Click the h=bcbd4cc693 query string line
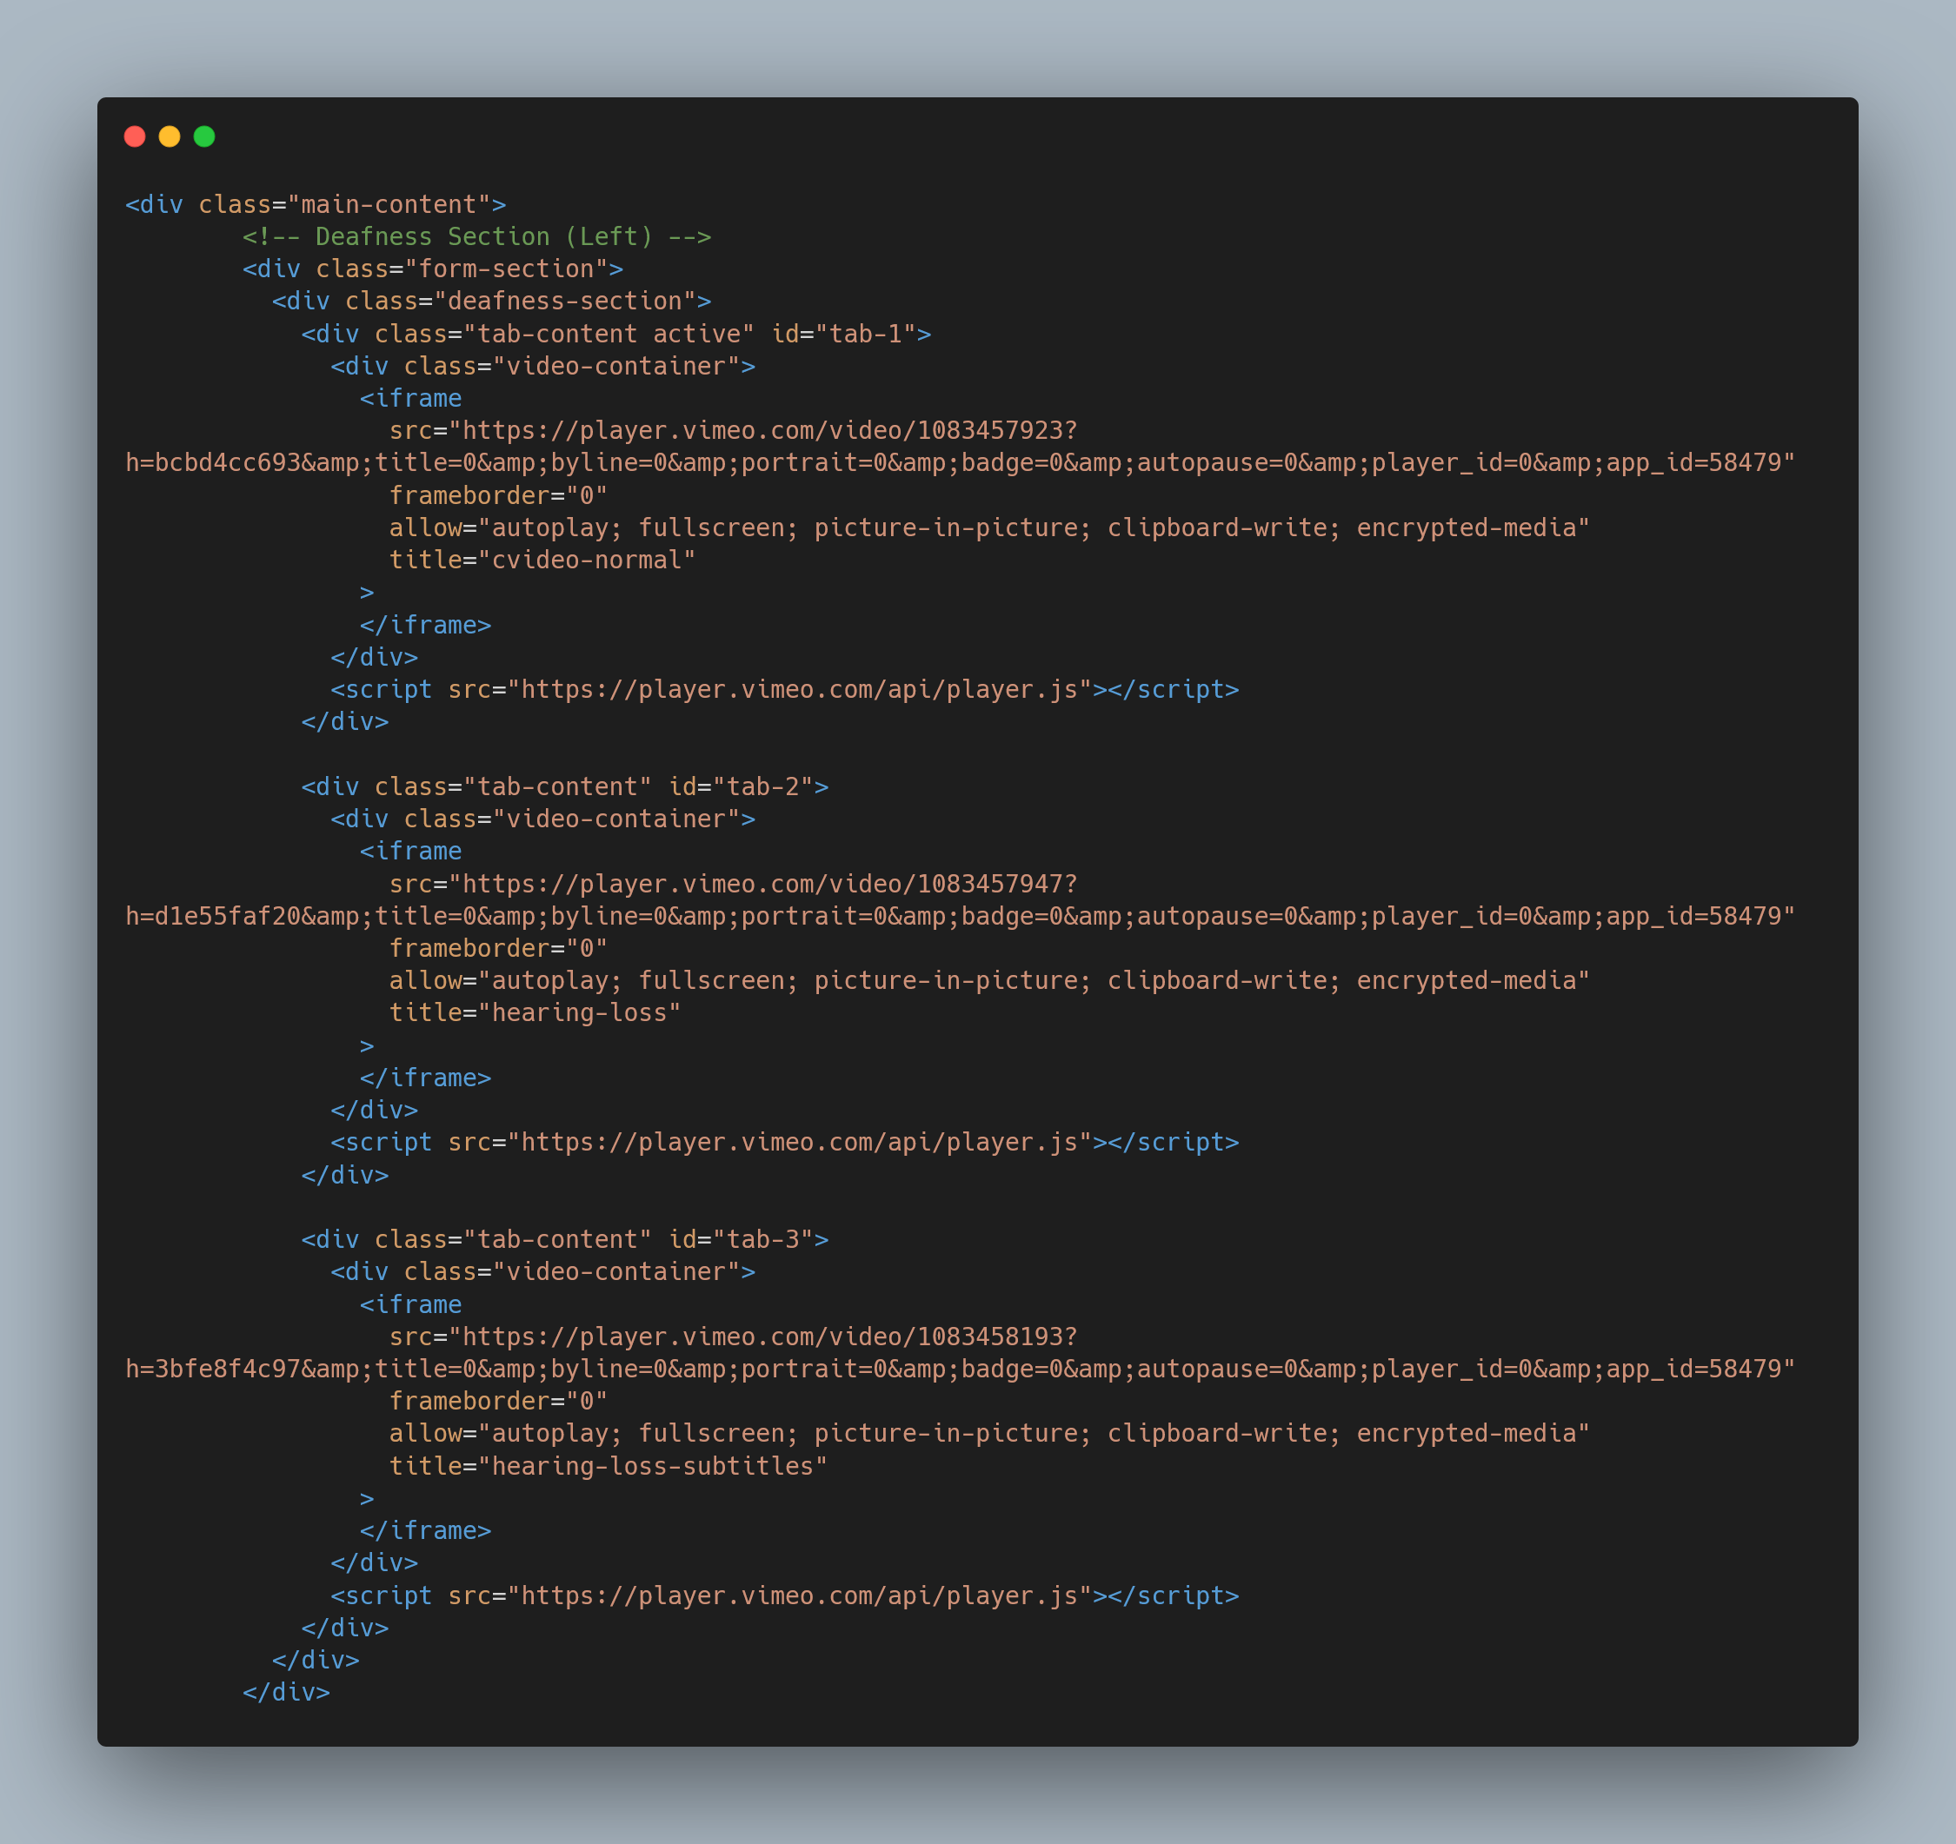Image resolution: width=1956 pixels, height=1844 pixels. [959, 463]
